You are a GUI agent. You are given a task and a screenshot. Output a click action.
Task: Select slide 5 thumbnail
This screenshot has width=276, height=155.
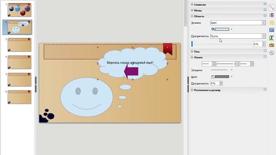click(x=19, y=79)
